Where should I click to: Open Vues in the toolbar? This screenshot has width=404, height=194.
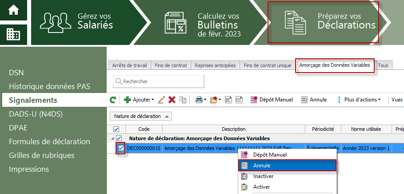[x=397, y=100]
